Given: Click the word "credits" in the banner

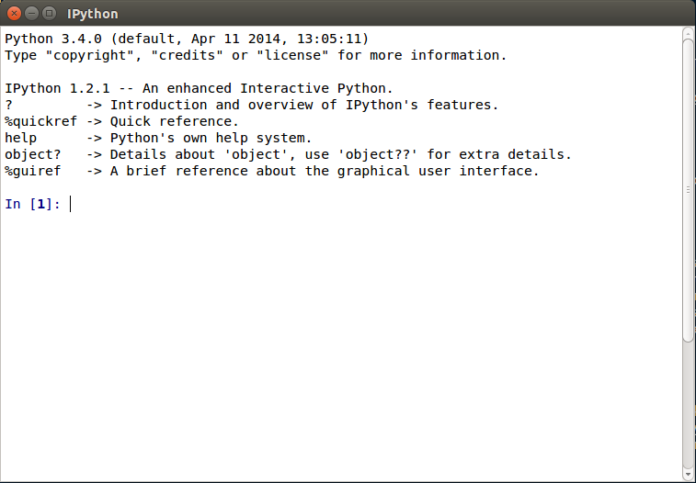Looking at the screenshot, I should 188,55.
